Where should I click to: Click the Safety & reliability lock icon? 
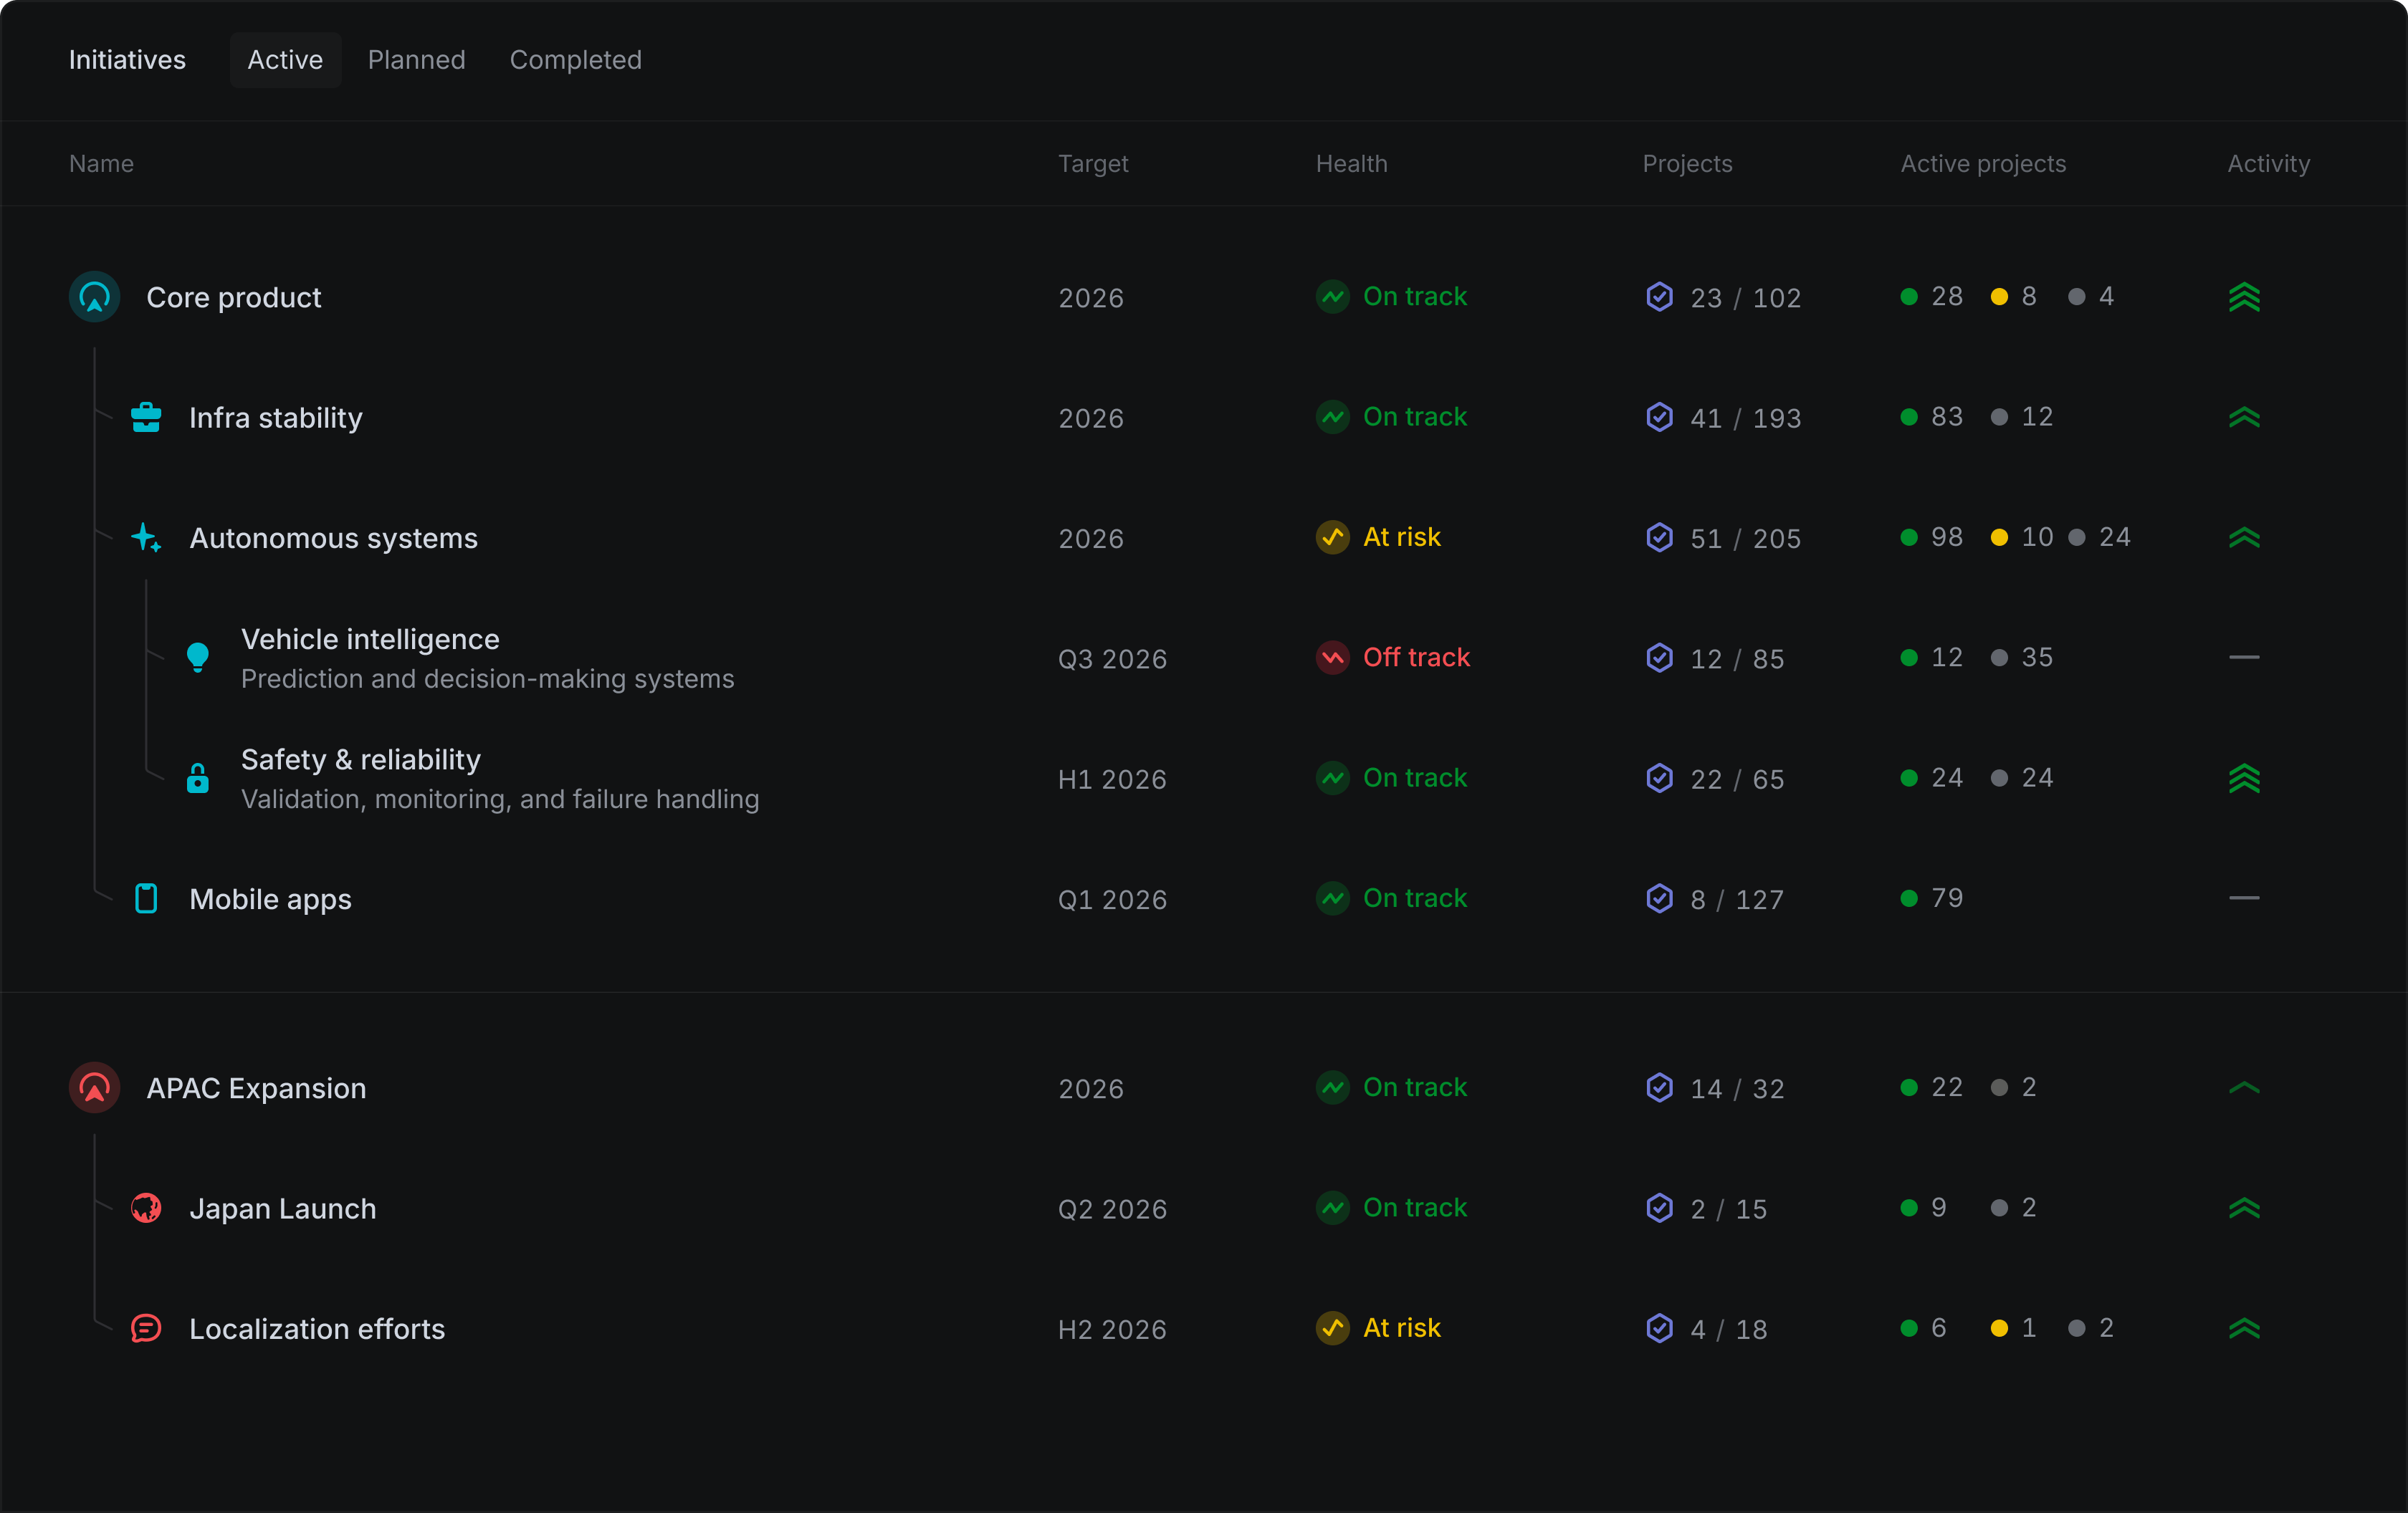point(198,777)
